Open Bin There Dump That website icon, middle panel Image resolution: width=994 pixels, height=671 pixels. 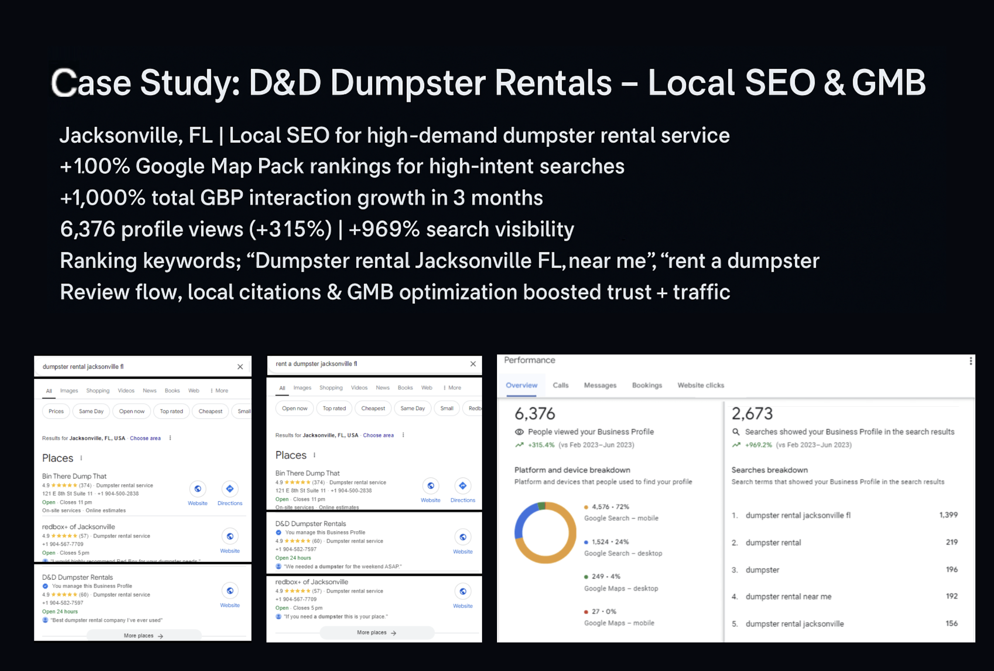point(431,486)
